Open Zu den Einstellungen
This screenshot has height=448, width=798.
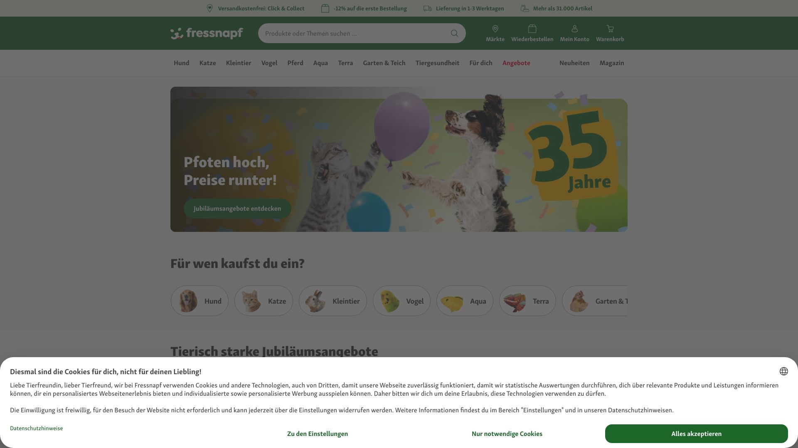[318, 433]
